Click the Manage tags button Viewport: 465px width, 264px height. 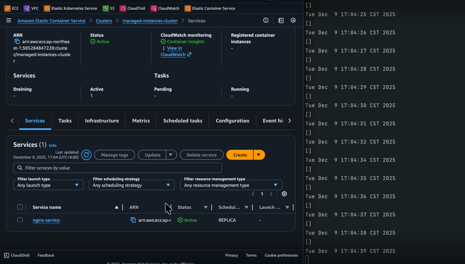pyautogui.click(x=114, y=155)
